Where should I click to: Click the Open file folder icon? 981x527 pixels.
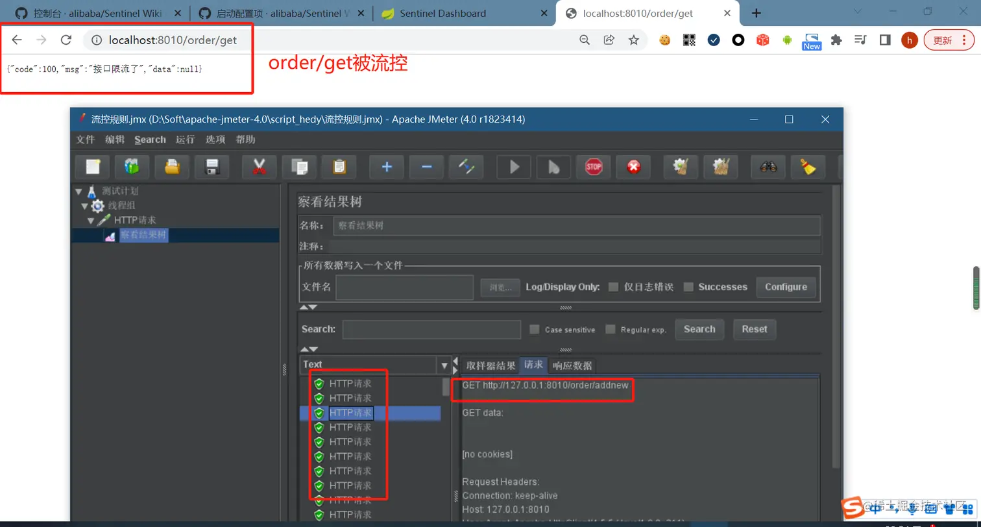pos(172,167)
